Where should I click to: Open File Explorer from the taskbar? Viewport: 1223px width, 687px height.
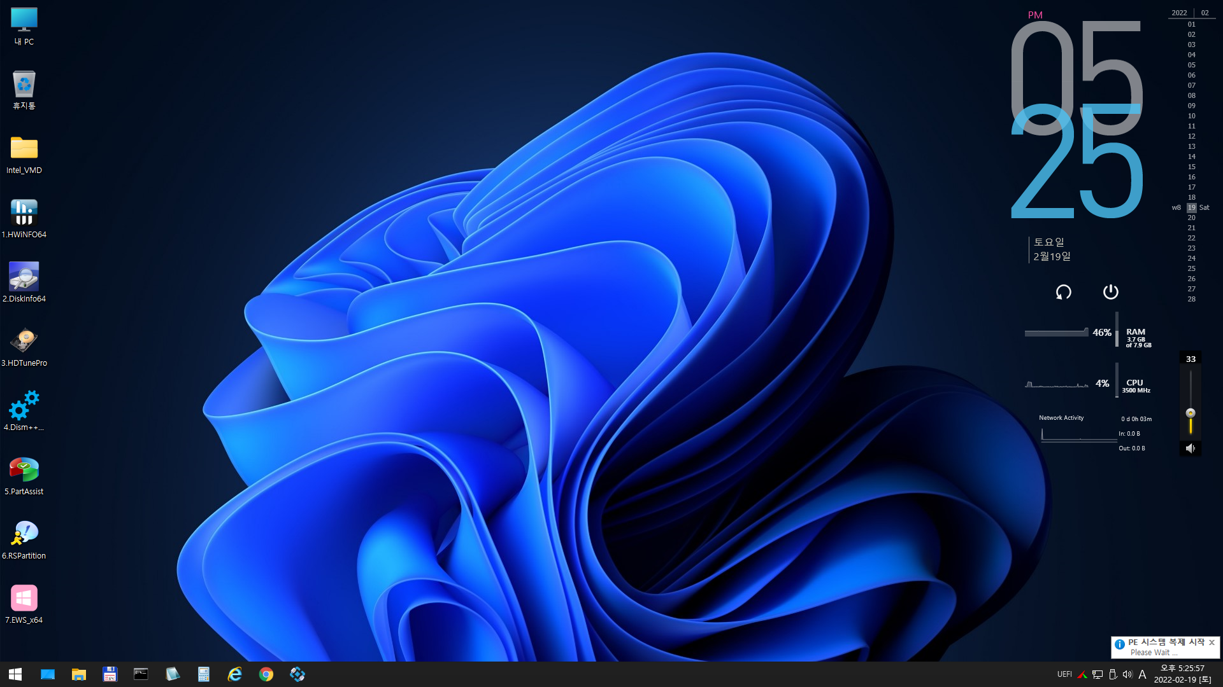(79, 674)
